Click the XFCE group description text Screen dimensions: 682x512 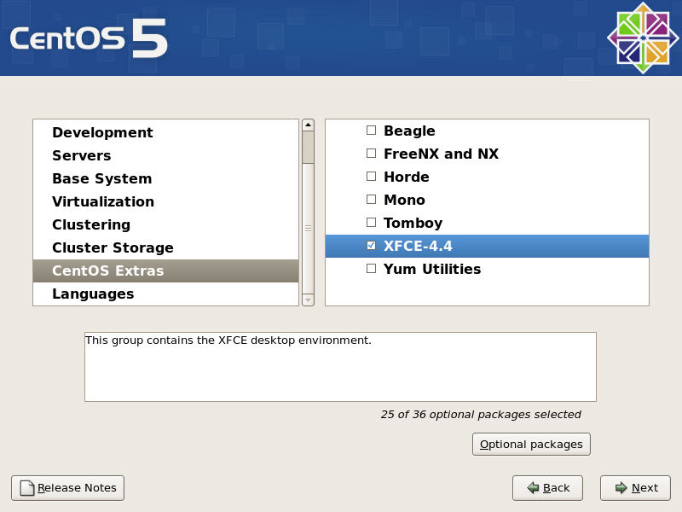point(228,340)
